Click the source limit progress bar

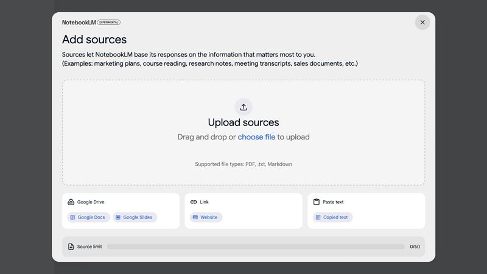coord(256,247)
